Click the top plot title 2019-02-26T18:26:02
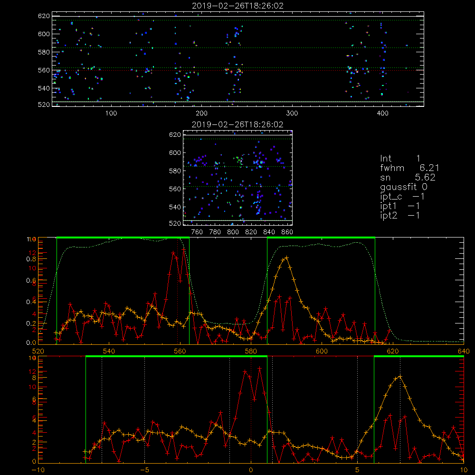Viewport: 475px width, 475px height. coord(237,6)
